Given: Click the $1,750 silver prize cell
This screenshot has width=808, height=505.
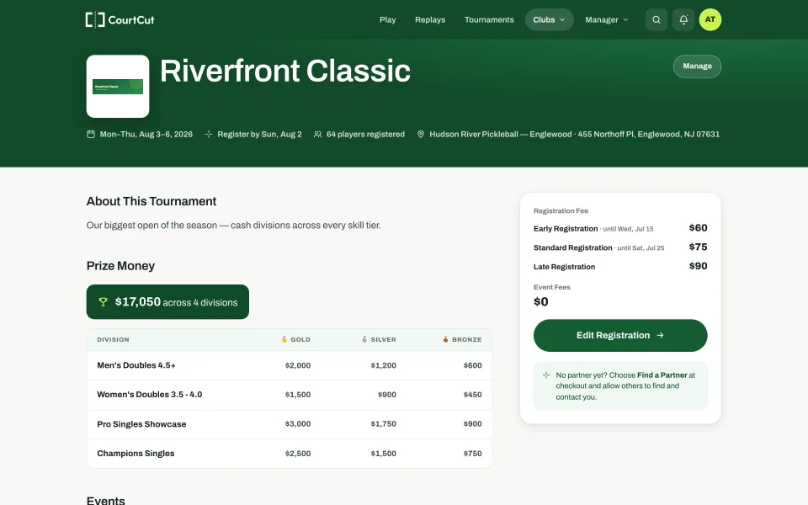Looking at the screenshot, I should (x=384, y=424).
